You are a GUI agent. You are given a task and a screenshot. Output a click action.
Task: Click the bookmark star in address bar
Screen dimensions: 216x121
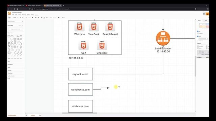click(195, 9)
